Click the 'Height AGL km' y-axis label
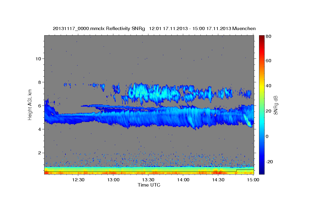 click(x=30, y=105)
